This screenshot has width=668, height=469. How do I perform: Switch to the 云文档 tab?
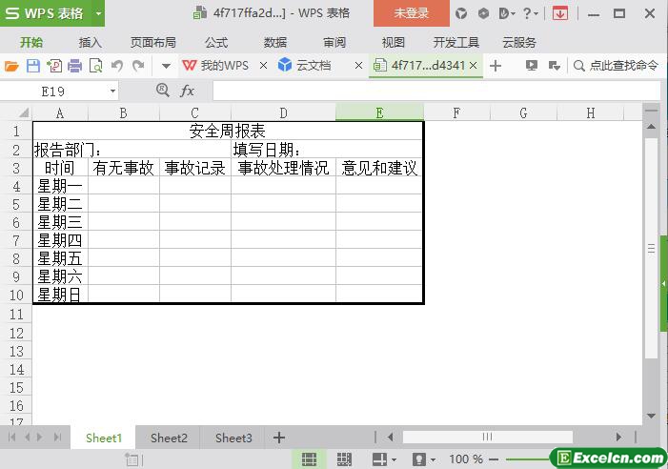(x=304, y=66)
